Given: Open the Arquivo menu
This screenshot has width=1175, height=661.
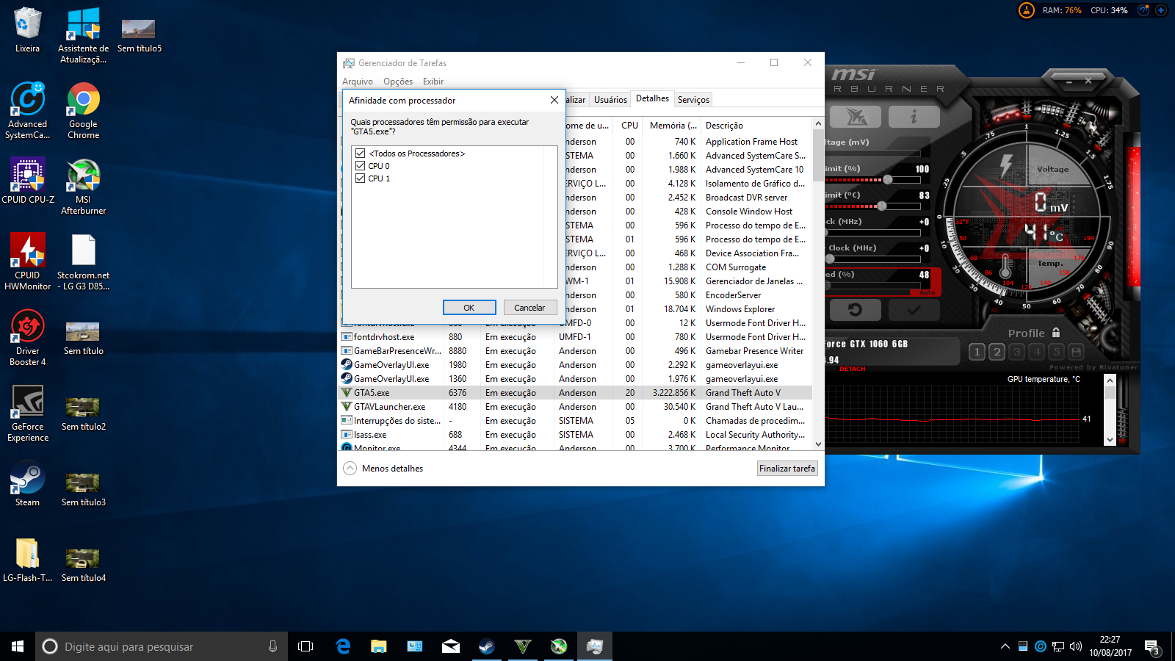Looking at the screenshot, I should (358, 82).
